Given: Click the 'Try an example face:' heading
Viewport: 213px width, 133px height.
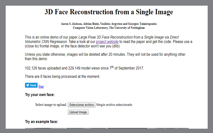Looking at the screenshot, I should [x=41, y=122].
